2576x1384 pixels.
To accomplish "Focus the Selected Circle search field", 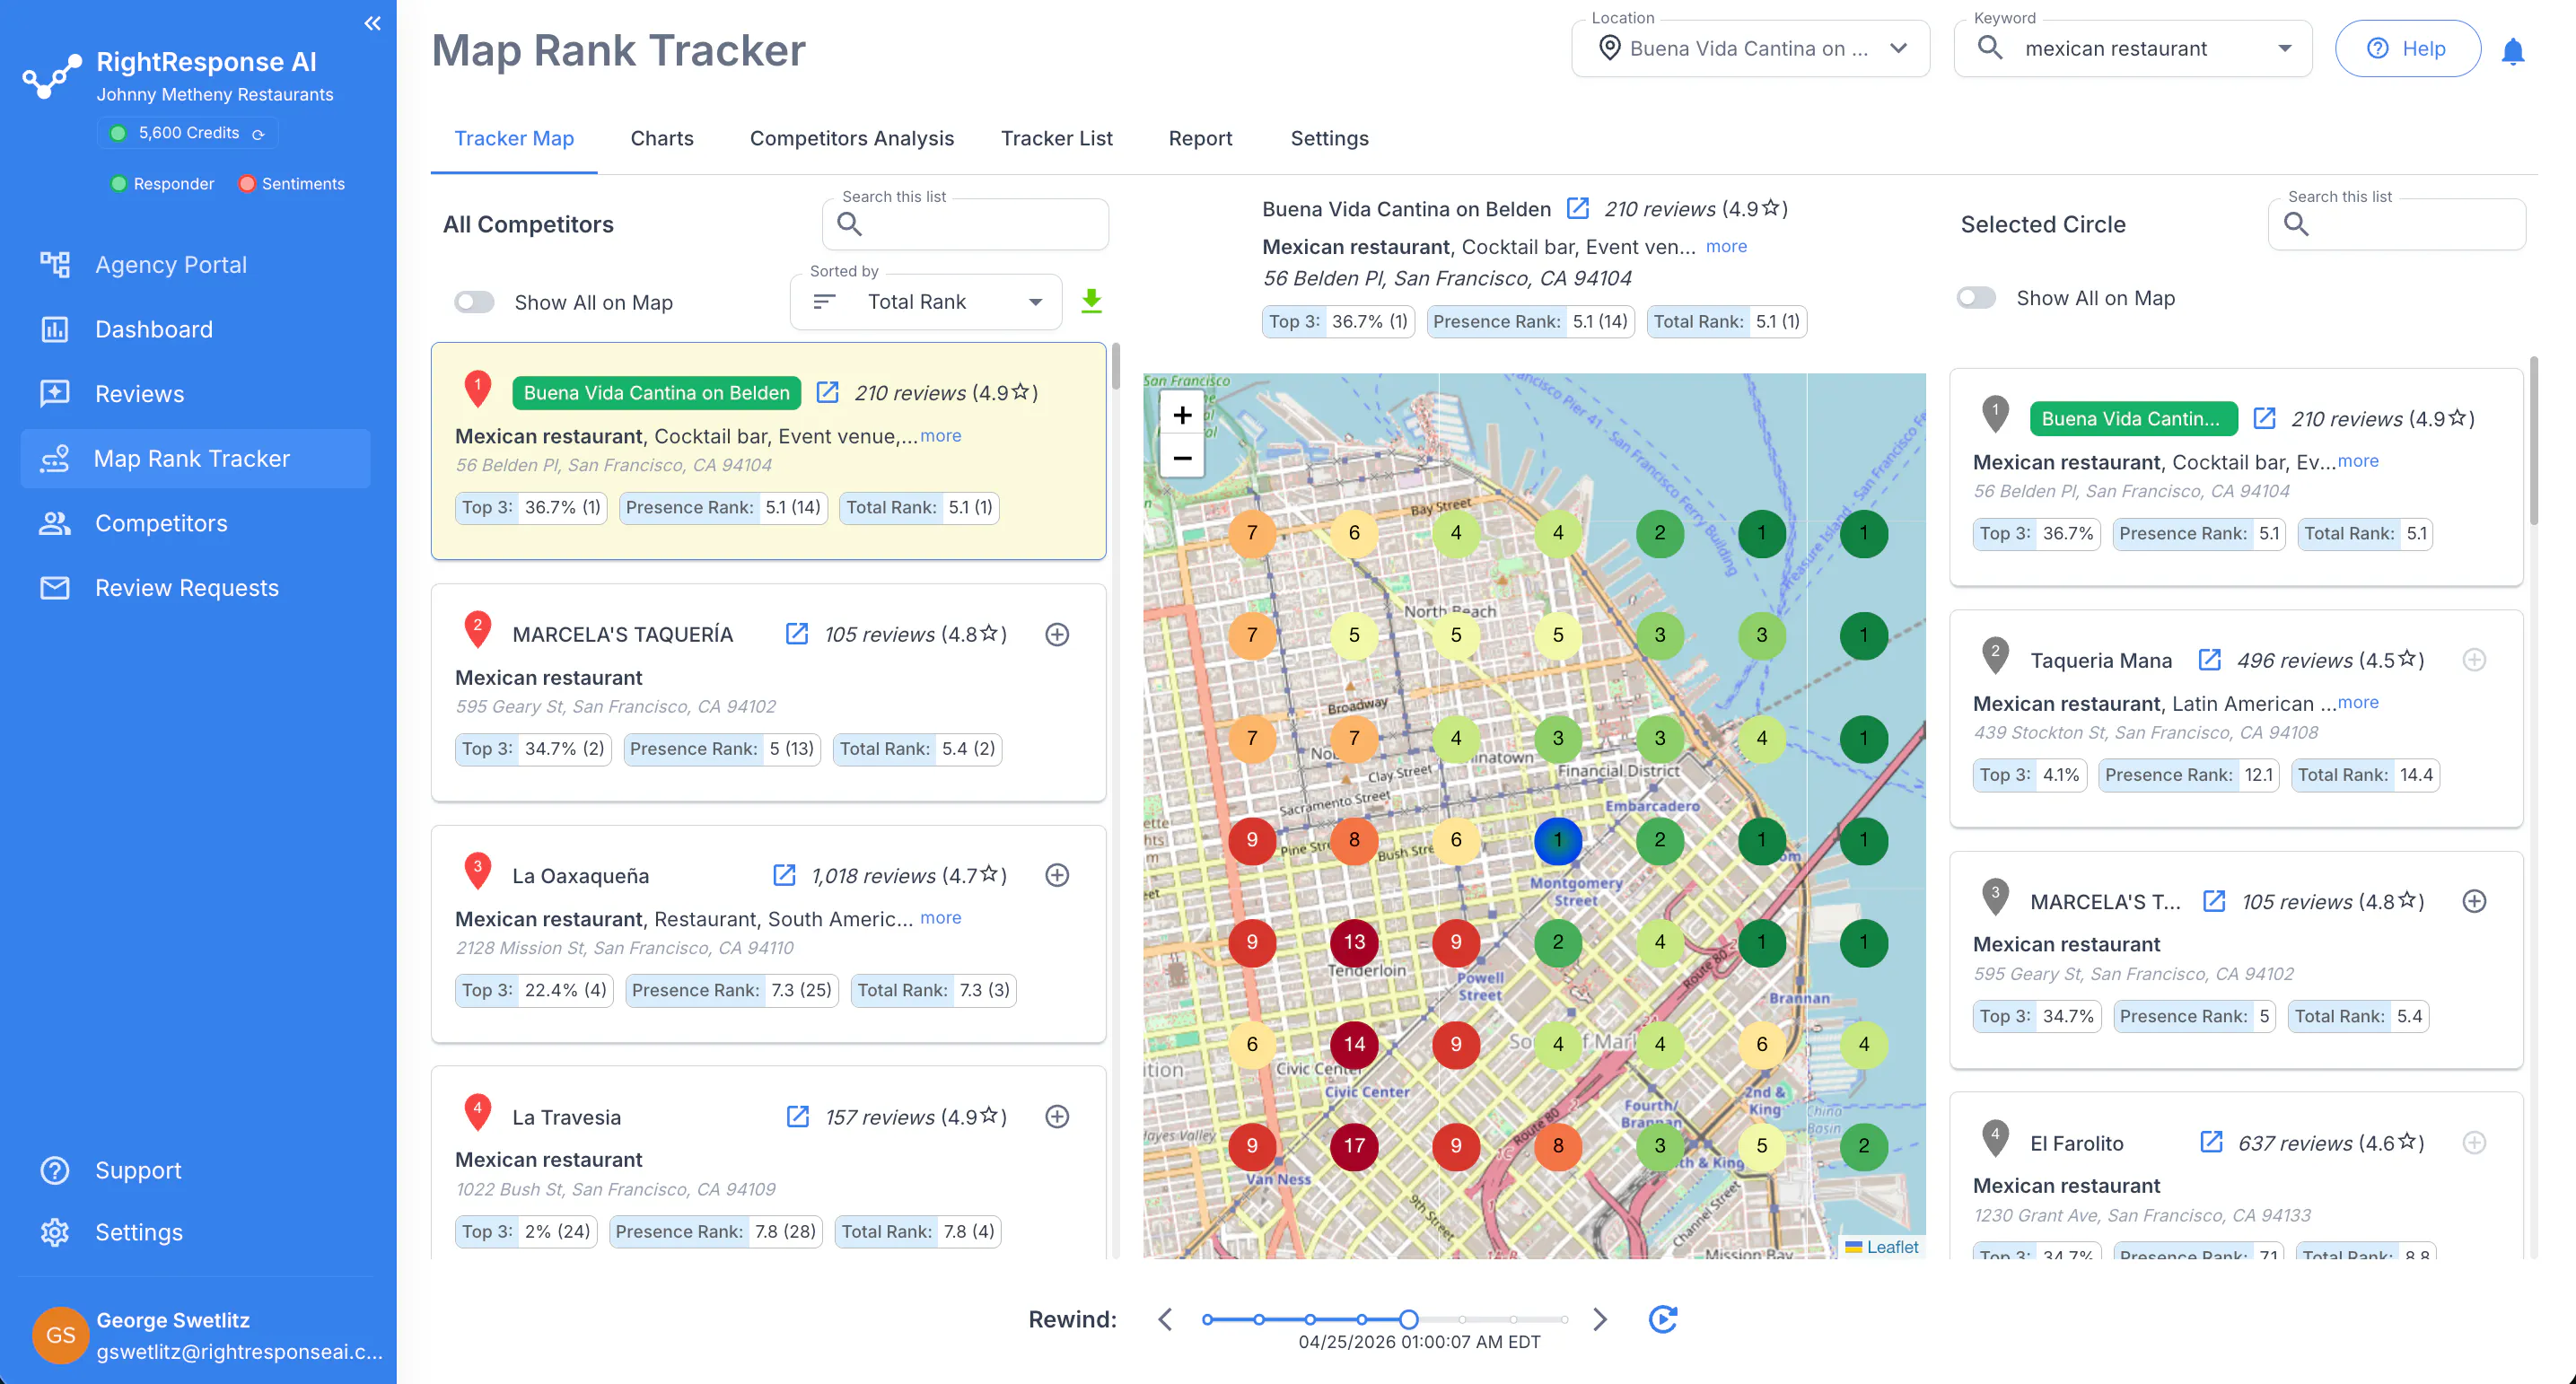I will (x=2396, y=224).
